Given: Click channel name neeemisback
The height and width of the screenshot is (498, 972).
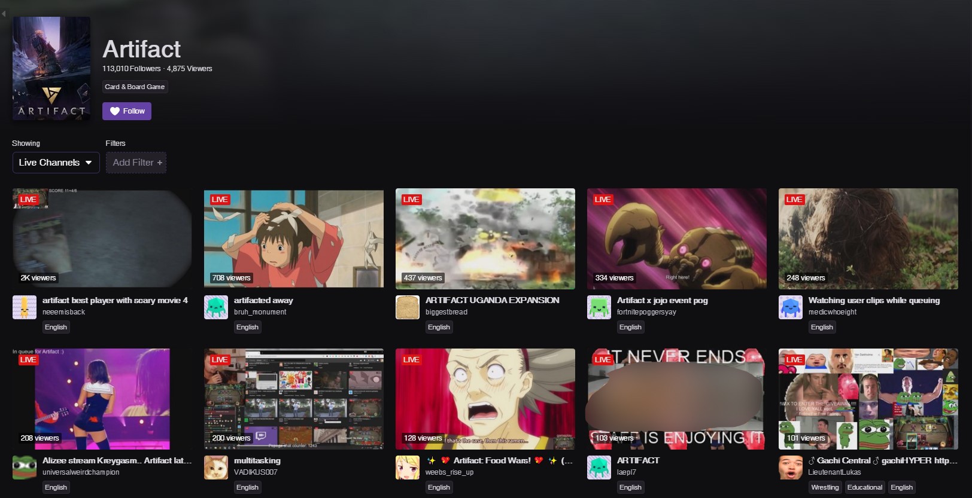Looking at the screenshot, I should (63, 312).
